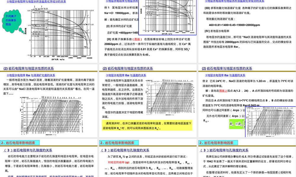
Task: Open link '( 3 ) 岩石电阻率与孔隙度的关系' above '壳牌石油公司'
Action: coord(224,150)
